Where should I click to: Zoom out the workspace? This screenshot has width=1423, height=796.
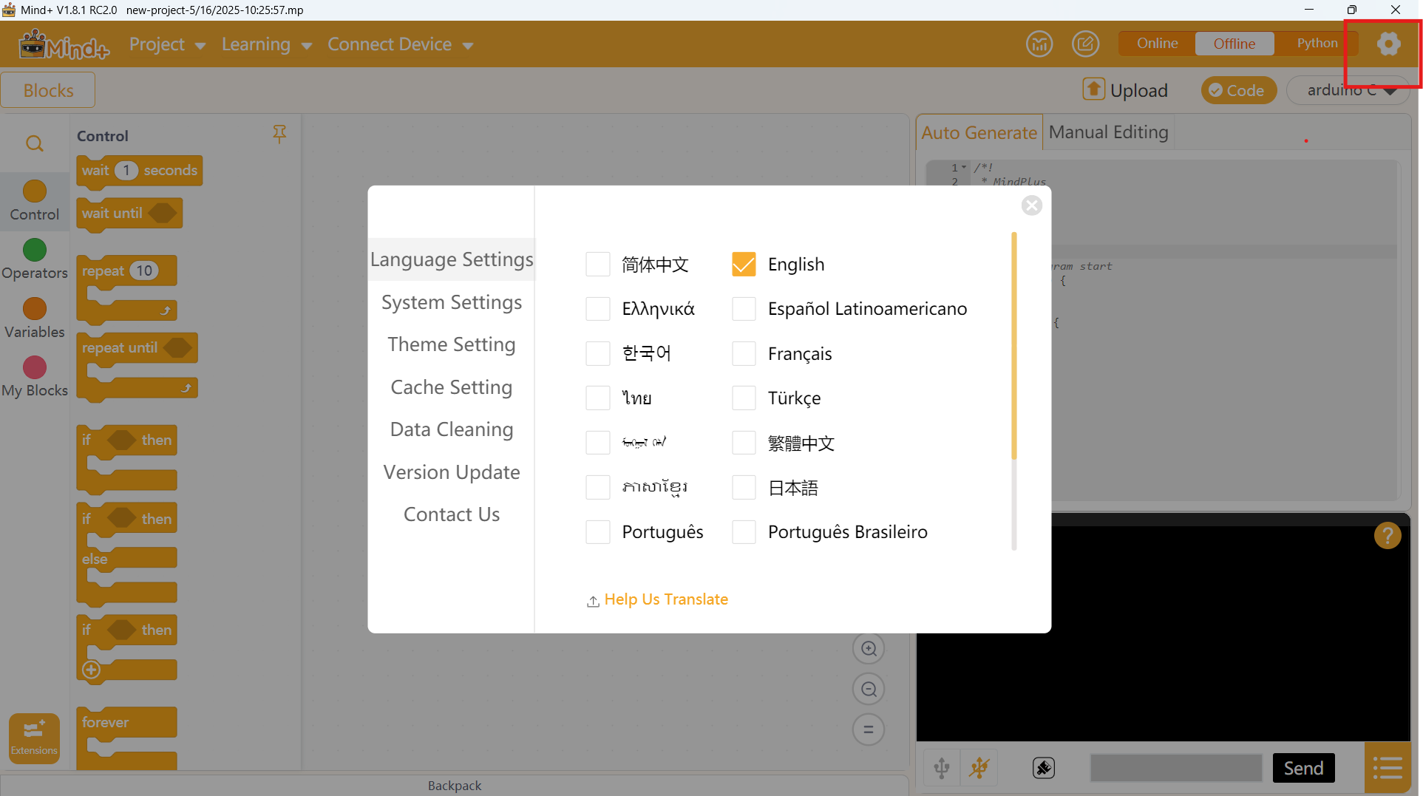point(869,690)
